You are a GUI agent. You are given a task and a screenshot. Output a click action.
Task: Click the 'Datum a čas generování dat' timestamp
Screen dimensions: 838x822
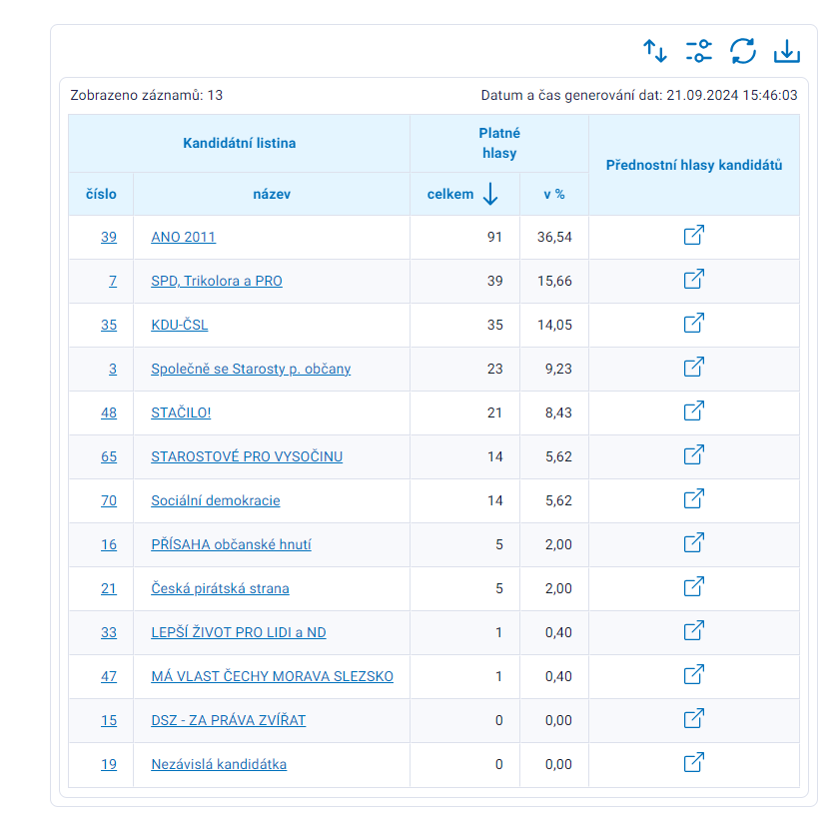tap(639, 95)
